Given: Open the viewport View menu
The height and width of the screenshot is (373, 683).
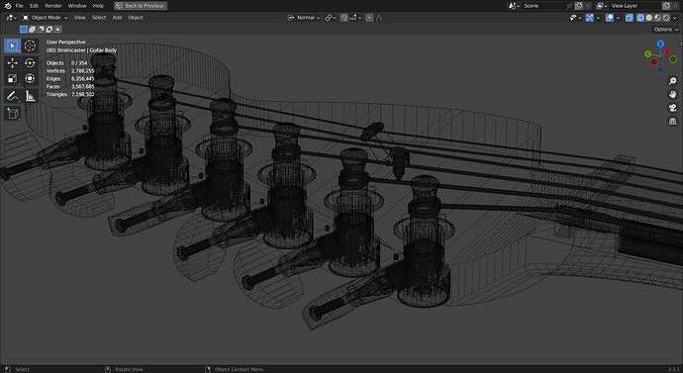Looking at the screenshot, I should (80, 18).
